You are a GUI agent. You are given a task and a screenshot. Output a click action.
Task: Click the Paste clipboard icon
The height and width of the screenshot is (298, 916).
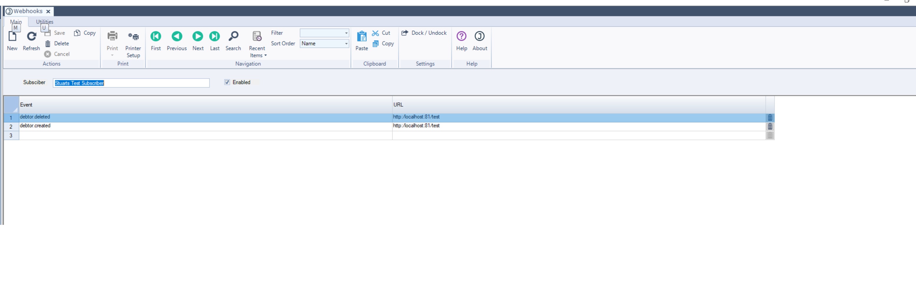(362, 36)
